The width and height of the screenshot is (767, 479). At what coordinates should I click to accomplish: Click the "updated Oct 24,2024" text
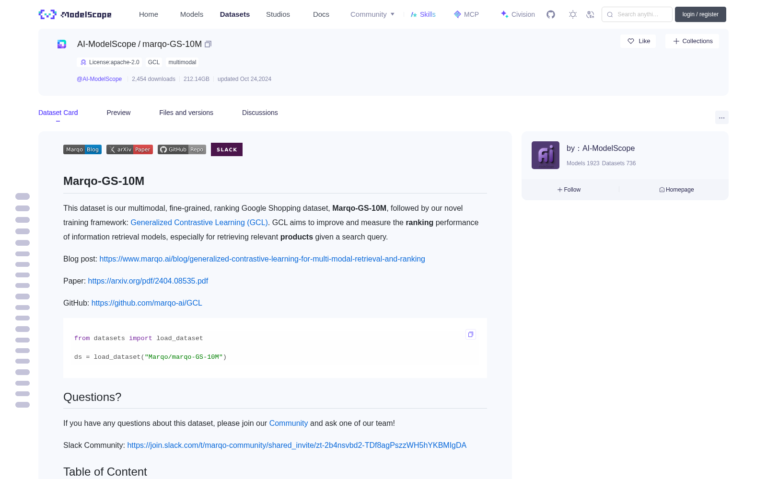click(x=244, y=79)
